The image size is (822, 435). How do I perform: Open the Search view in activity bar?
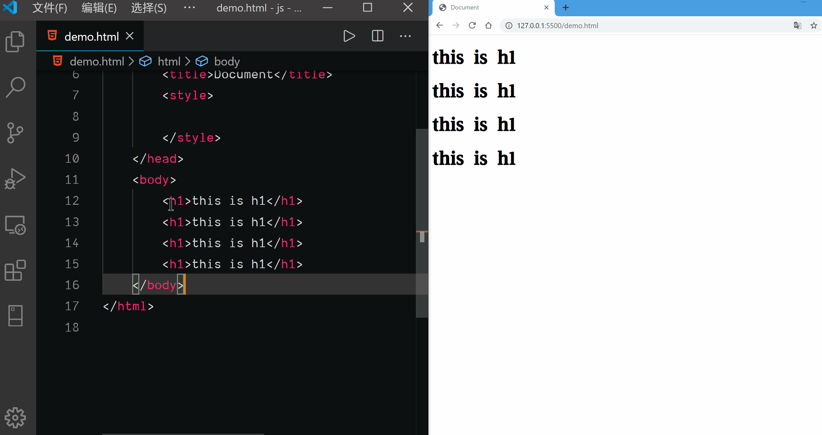pos(15,87)
